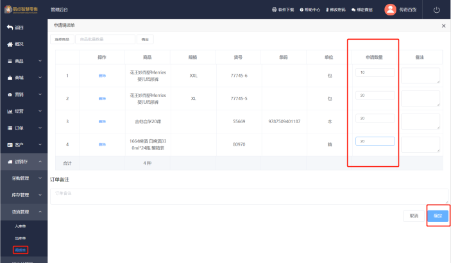Image resolution: width=451 pixels, height=263 pixels.
Task: Collapse the 进销存 menu chevron
Action: coord(40,162)
